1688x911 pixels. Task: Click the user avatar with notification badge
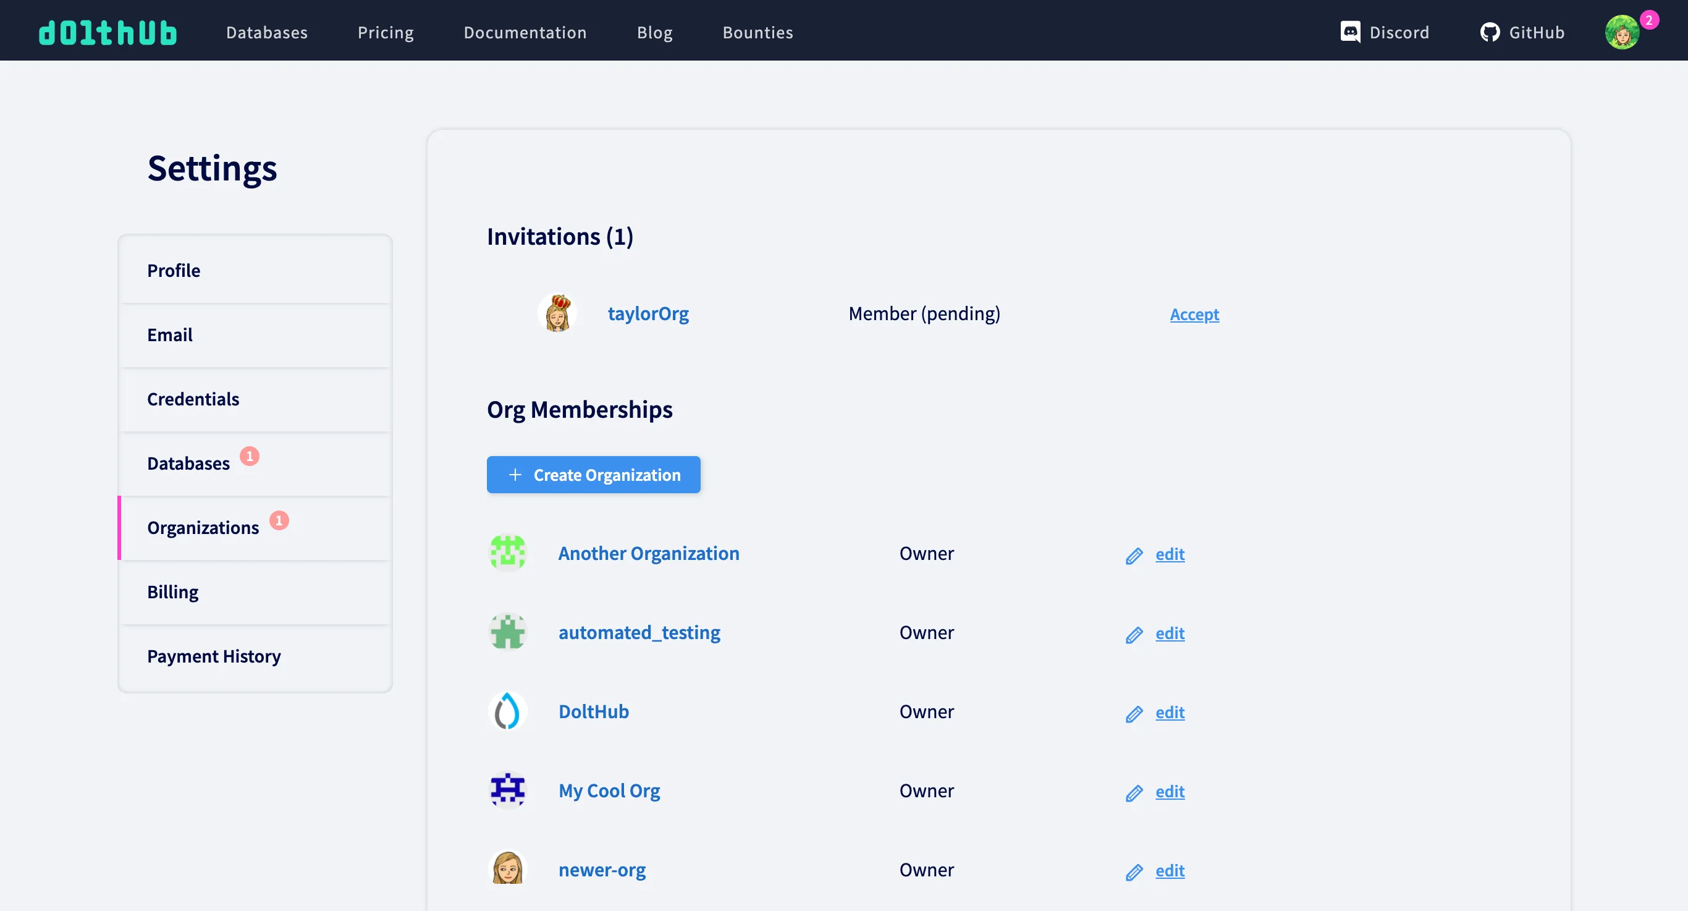tap(1621, 32)
